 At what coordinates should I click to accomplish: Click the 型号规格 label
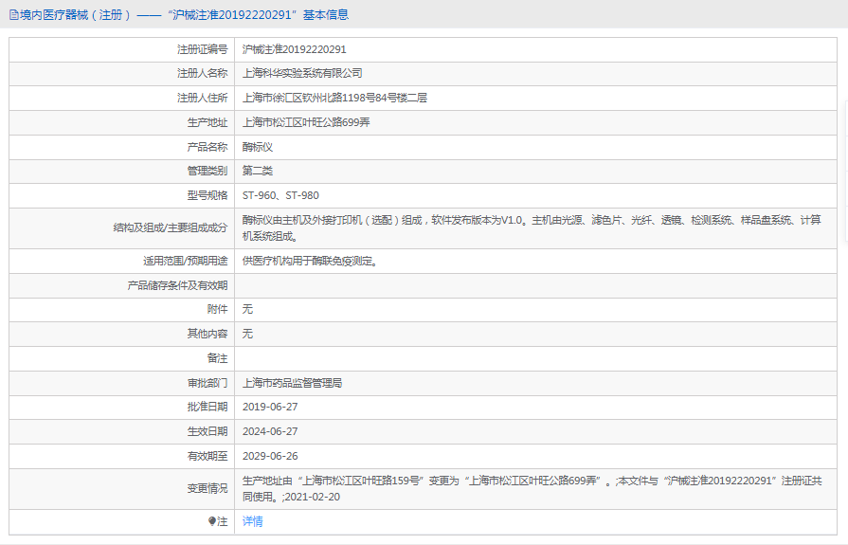point(207,195)
